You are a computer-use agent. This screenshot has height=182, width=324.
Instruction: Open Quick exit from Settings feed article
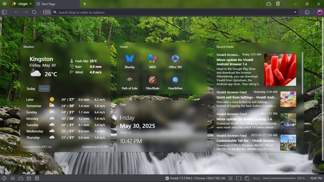coord(247,97)
